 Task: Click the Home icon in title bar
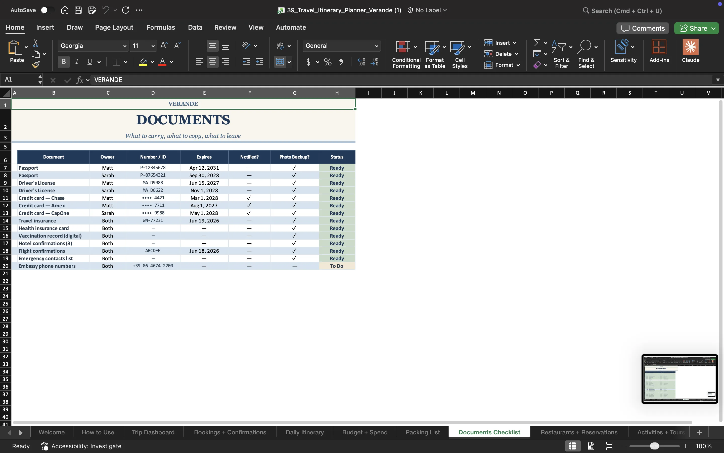click(65, 10)
